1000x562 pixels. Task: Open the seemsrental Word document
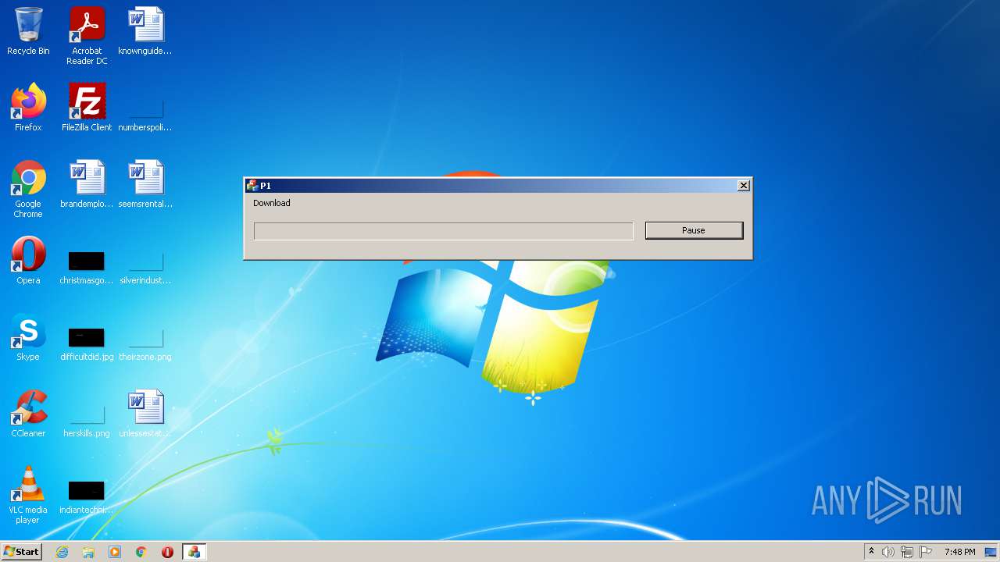click(x=145, y=184)
